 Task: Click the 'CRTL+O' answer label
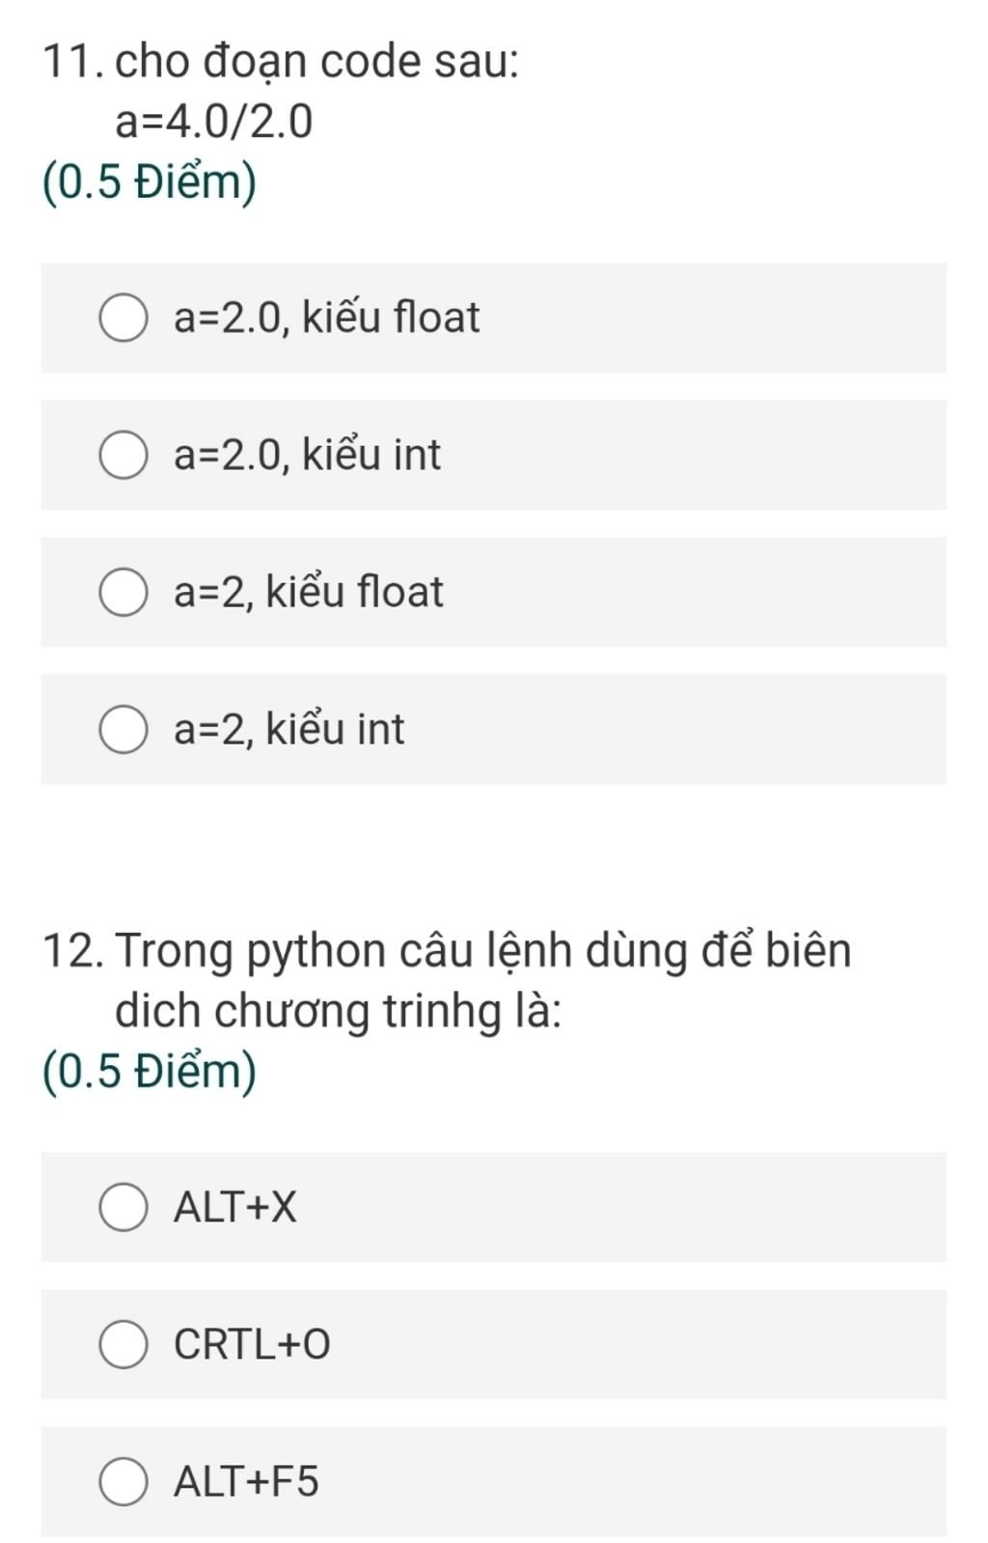[252, 1344]
